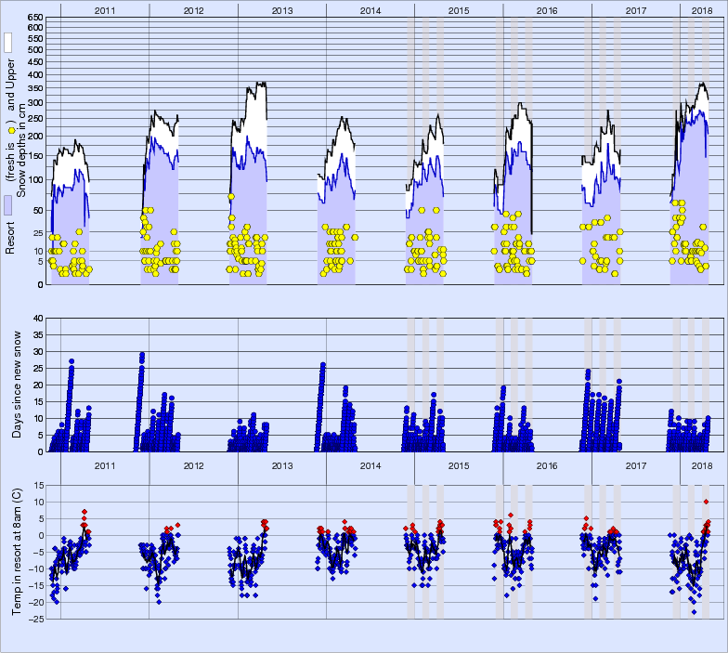Click the white upper snow depth legend box
Image resolution: width=728 pixels, height=653 pixels.
pos(8,43)
